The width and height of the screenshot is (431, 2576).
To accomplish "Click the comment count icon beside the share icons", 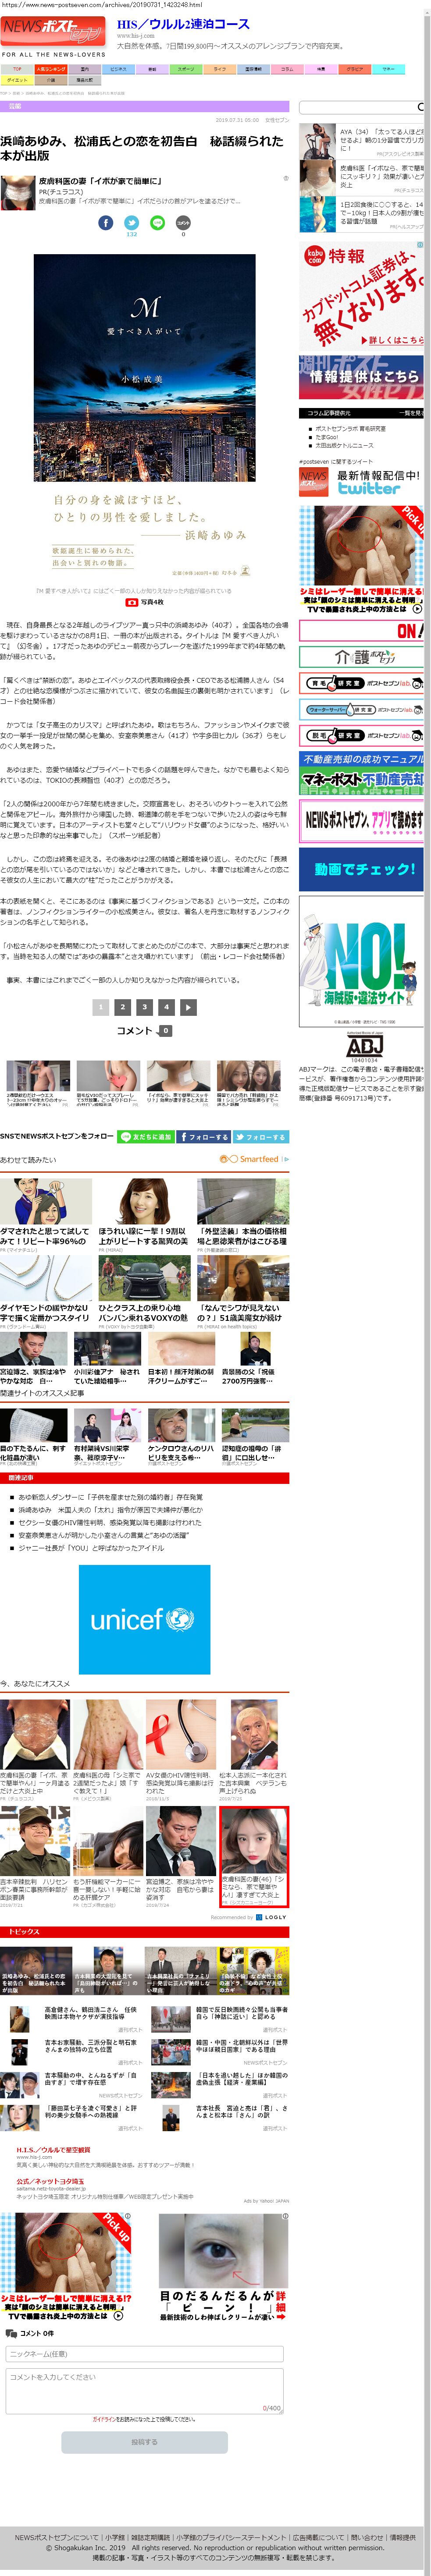I will coord(183,222).
